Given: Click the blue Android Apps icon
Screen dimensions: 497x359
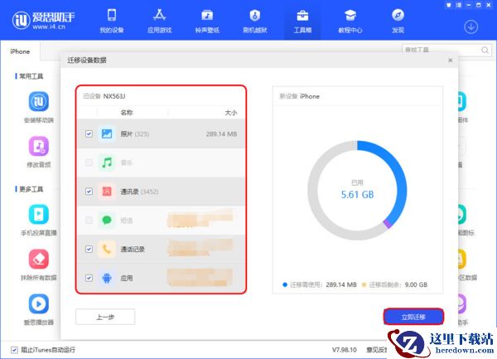Looking at the screenshot, I should point(107,278).
